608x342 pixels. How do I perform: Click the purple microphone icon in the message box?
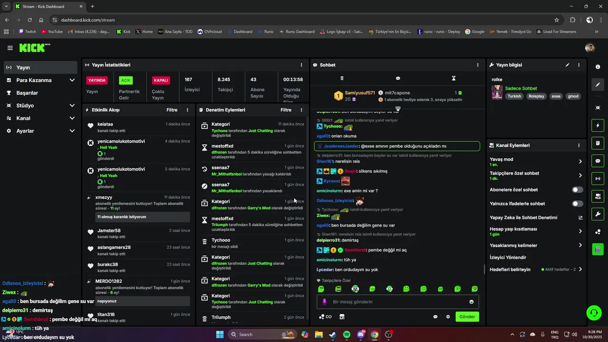pos(325,302)
